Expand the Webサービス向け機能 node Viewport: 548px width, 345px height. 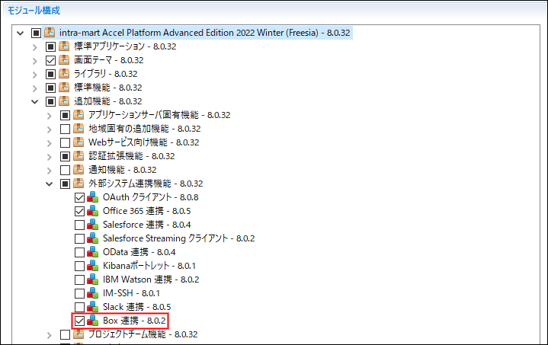[50, 143]
